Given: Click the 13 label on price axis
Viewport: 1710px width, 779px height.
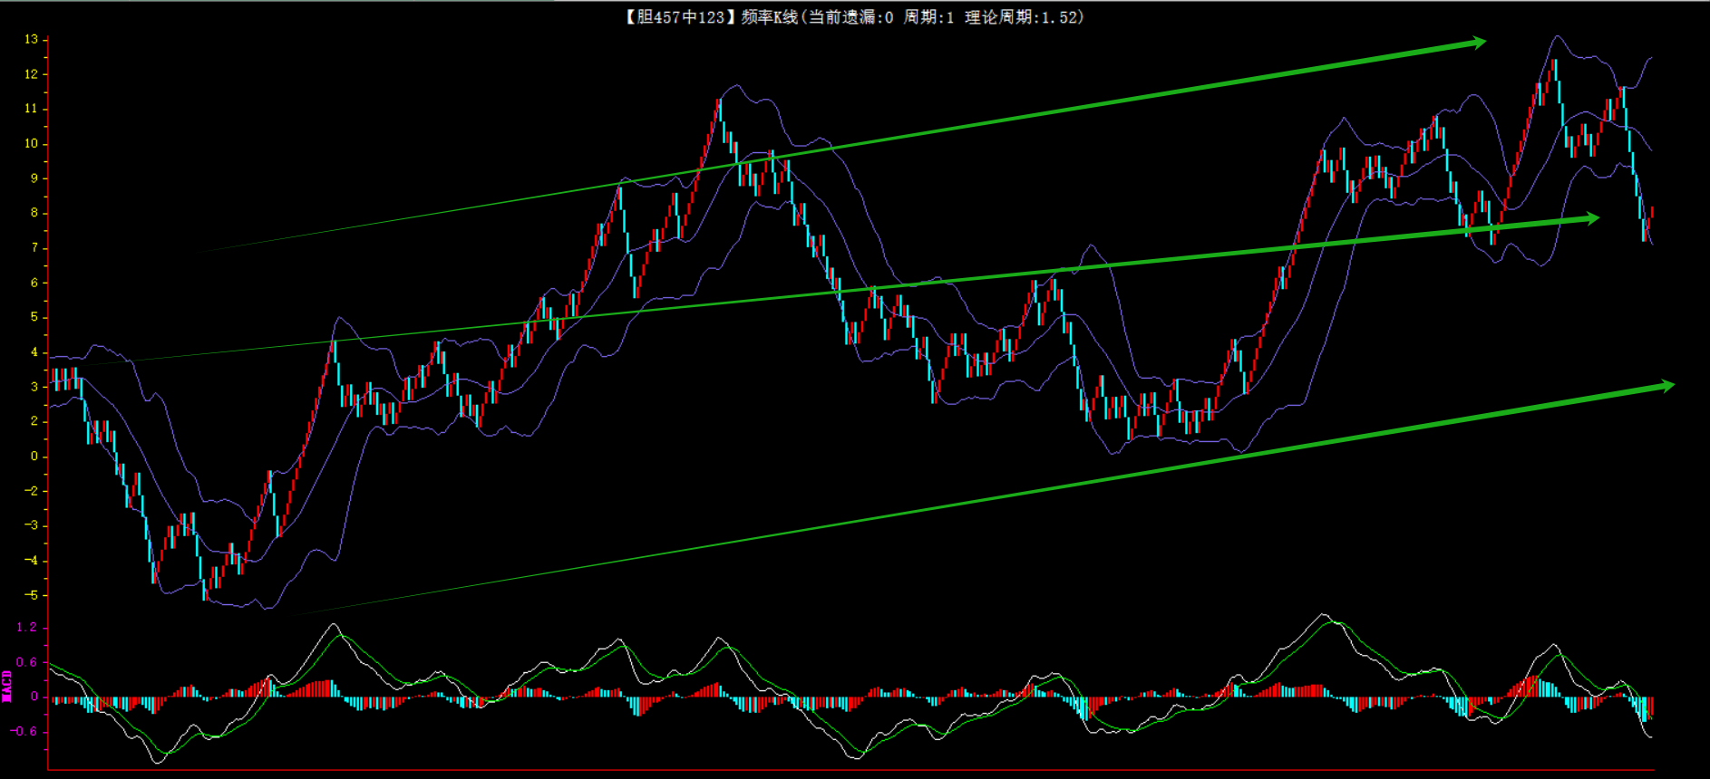Looking at the screenshot, I should pyautogui.click(x=31, y=39).
